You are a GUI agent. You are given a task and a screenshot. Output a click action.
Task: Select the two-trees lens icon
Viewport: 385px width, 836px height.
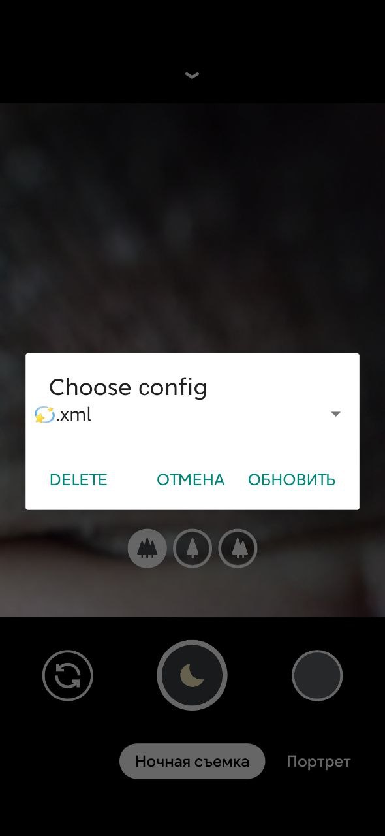238,548
